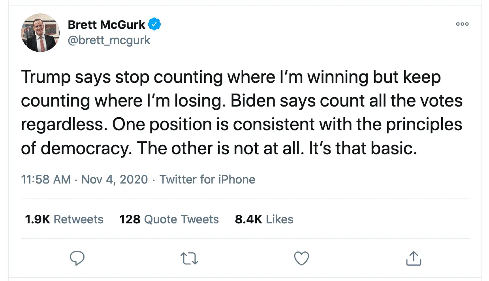Click the blue verified badge

[x=154, y=24]
